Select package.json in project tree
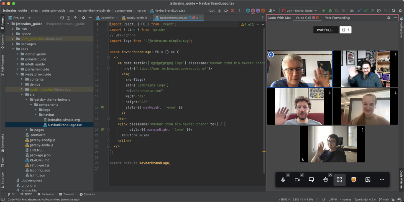This screenshot has height=202, width=404. 38,155
